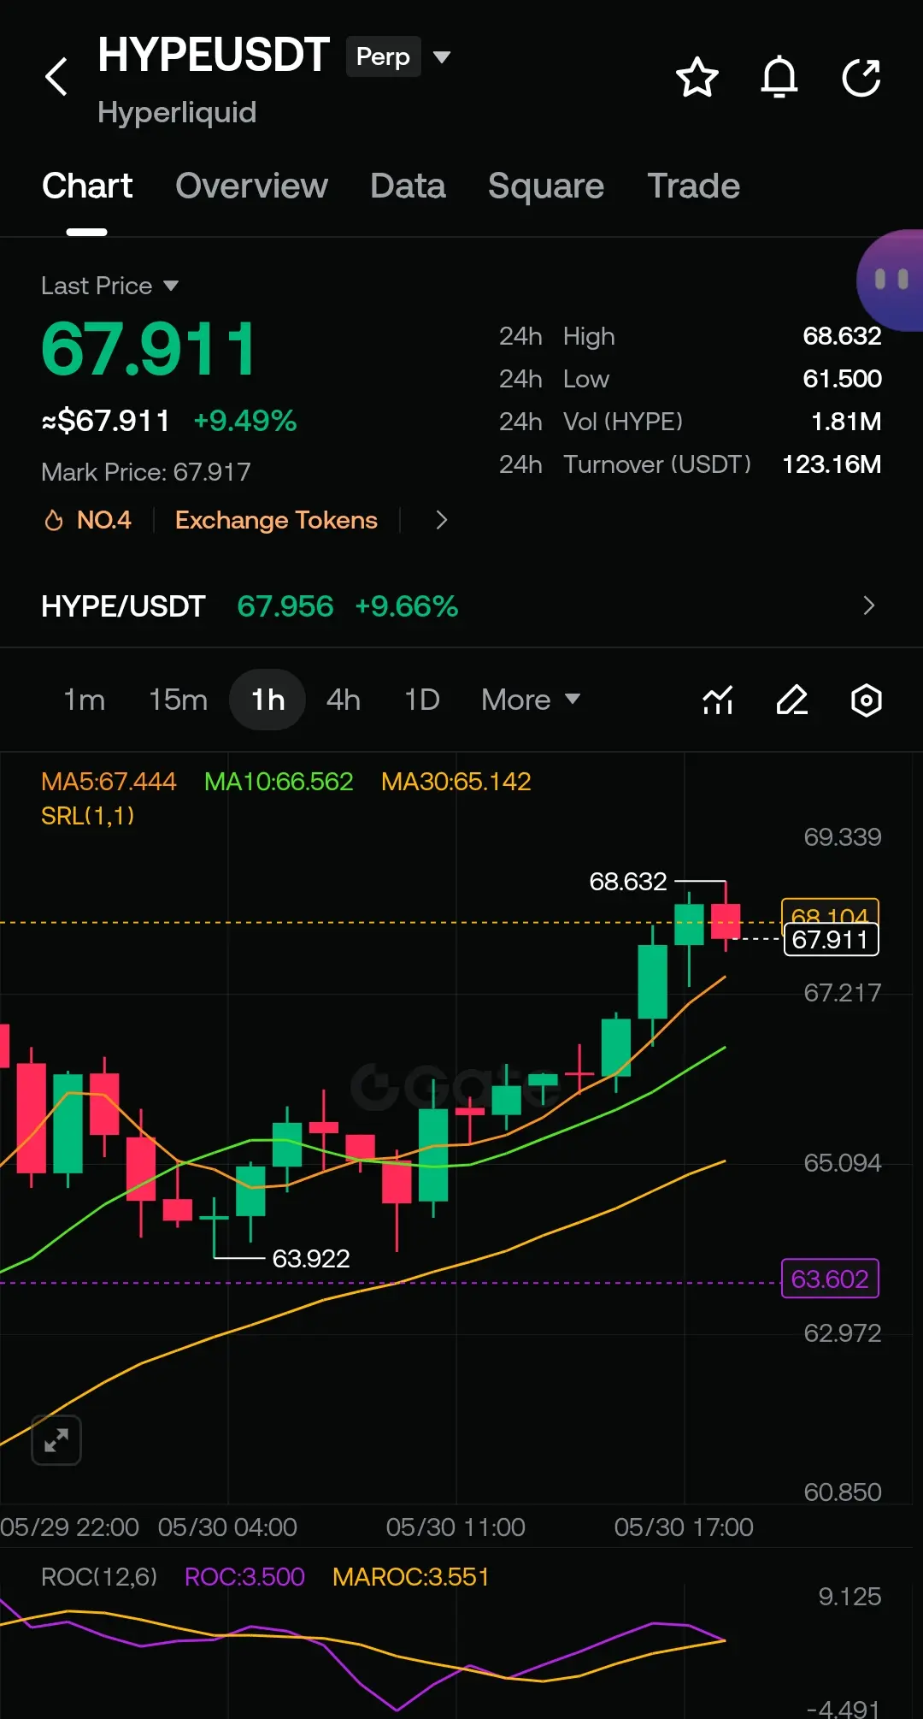The width and height of the screenshot is (923, 1719).
Task: Select the 1m timeframe
Action: [85, 700]
